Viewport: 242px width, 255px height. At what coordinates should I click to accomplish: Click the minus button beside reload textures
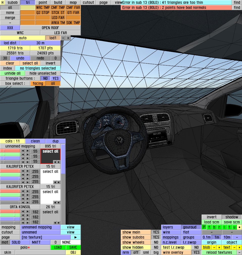point(239,252)
